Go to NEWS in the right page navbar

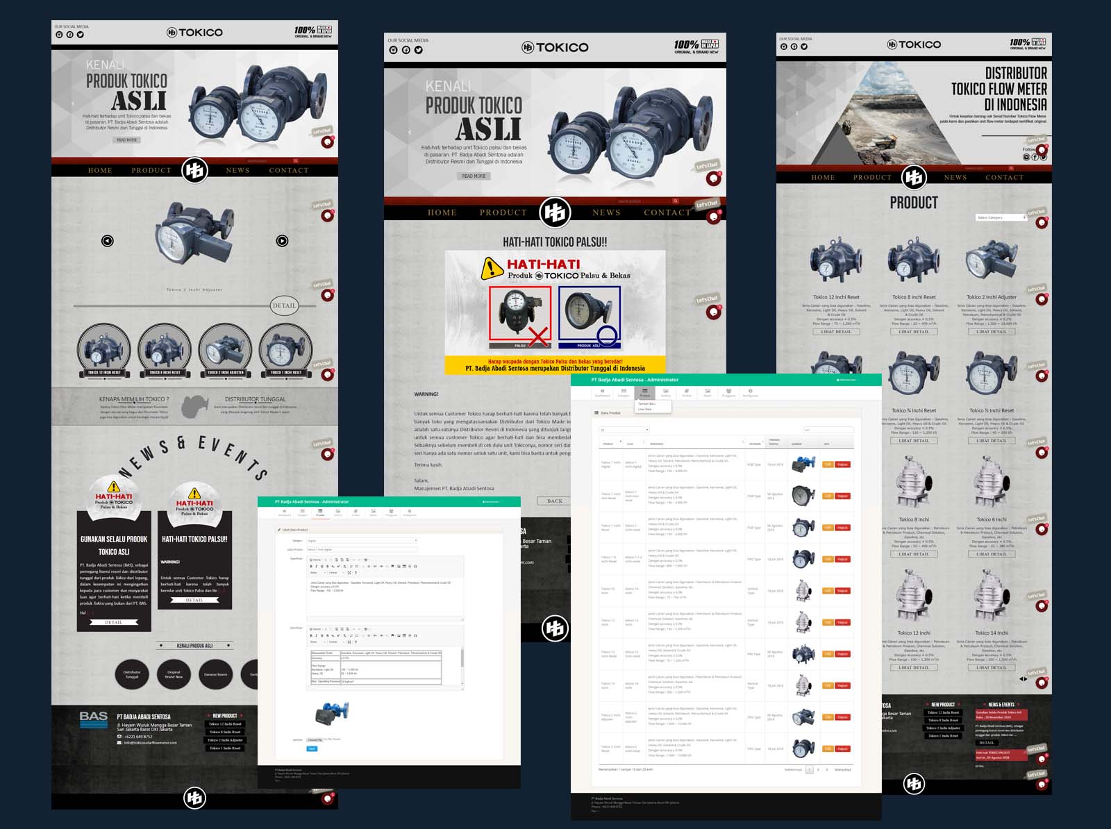[x=955, y=178]
